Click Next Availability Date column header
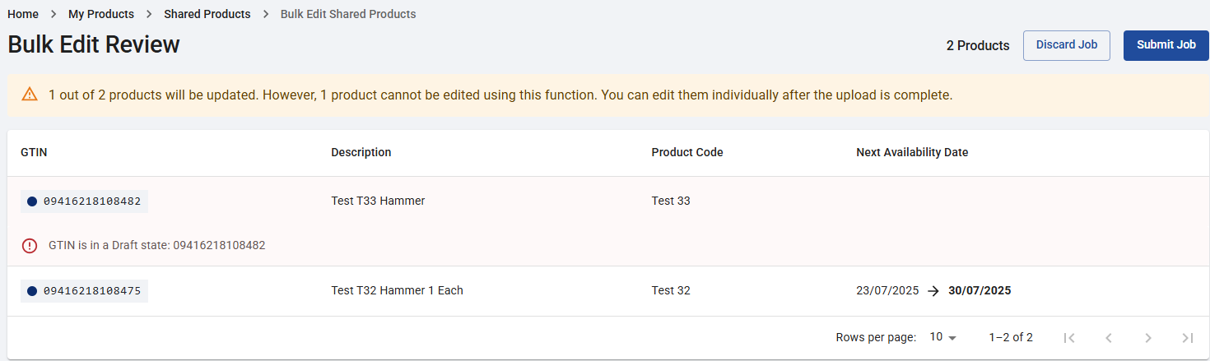The image size is (1210, 361). 912,152
